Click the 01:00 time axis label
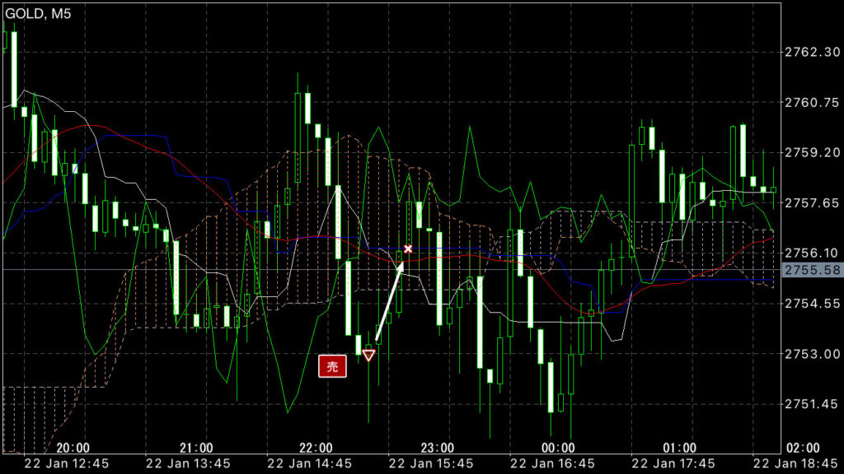Image resolution: width=844 pixels, height=474 pixels. coord(679,448)
